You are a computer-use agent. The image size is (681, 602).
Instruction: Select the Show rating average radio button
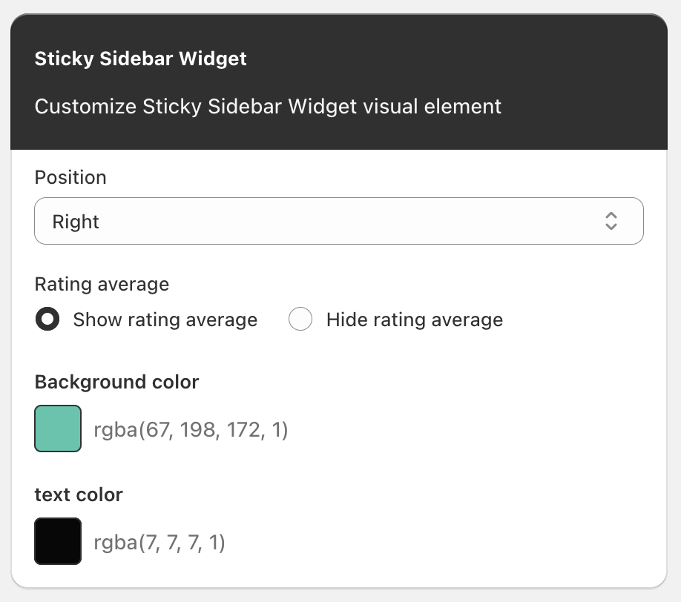tap(47, 320)
